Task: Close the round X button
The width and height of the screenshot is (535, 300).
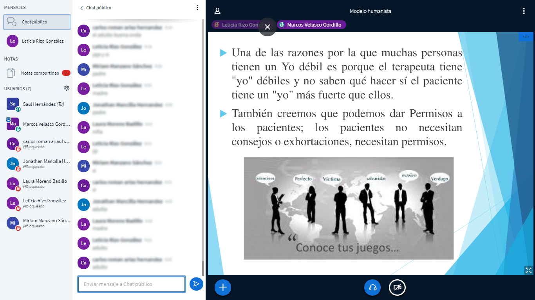Action: [x=267, y=27]
